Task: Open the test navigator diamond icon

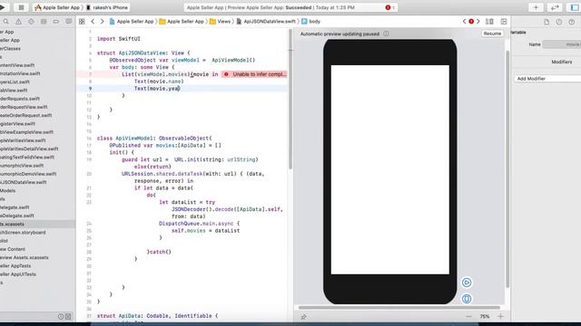Action: (31, 22)
